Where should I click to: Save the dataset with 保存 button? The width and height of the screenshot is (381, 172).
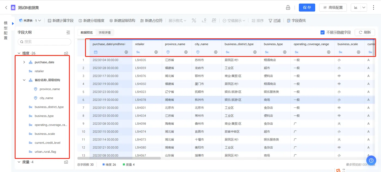pyautogui.click(x=307, y=8)
